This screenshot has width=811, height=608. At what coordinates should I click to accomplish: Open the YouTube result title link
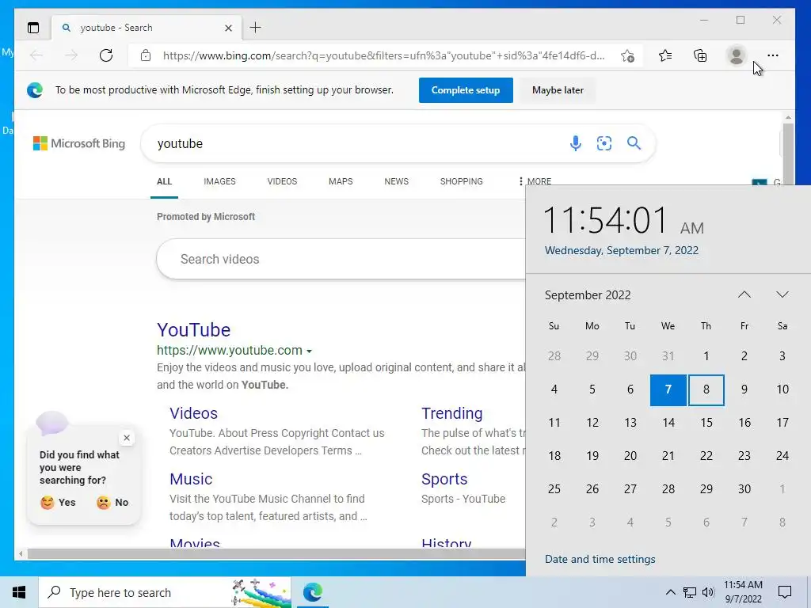point(193,330)
